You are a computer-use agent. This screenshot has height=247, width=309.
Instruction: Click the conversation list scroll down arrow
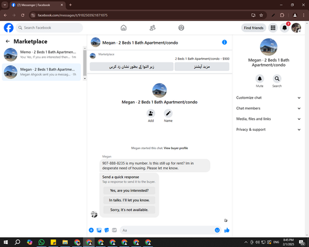click(x=85, y=78)
